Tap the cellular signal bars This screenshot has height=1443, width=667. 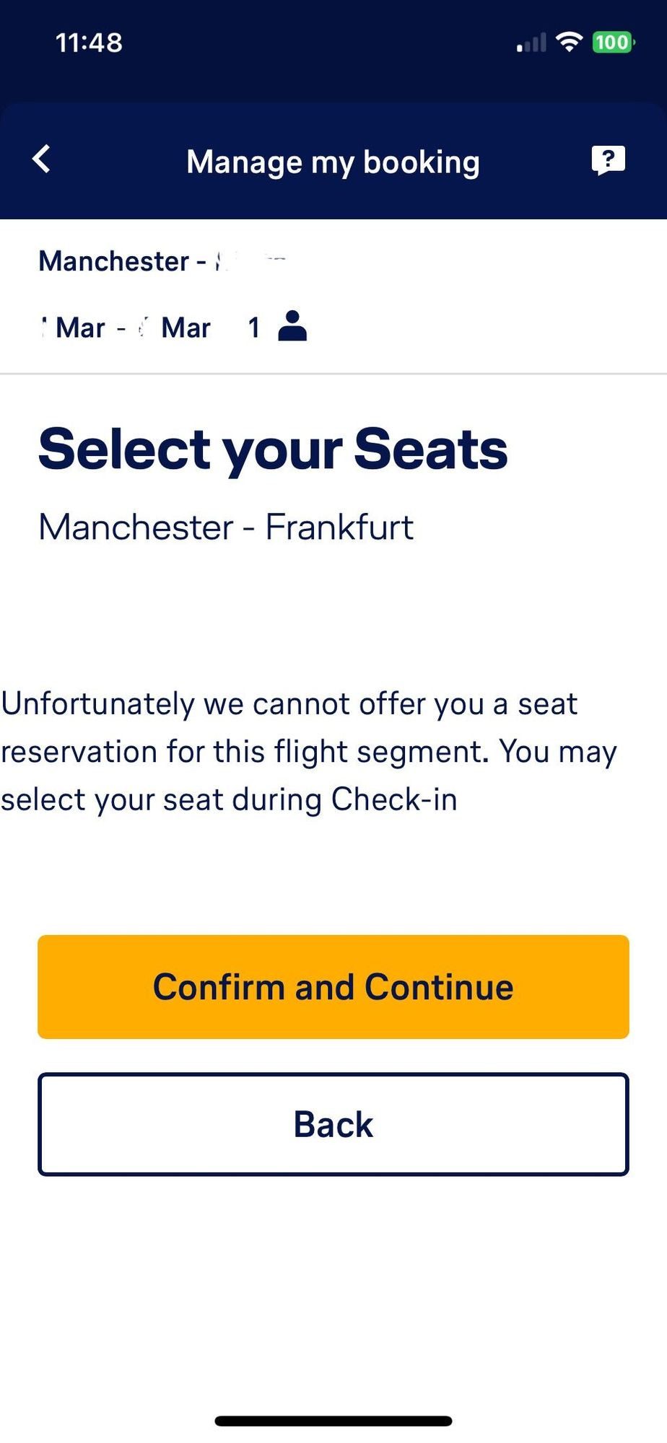531,44
